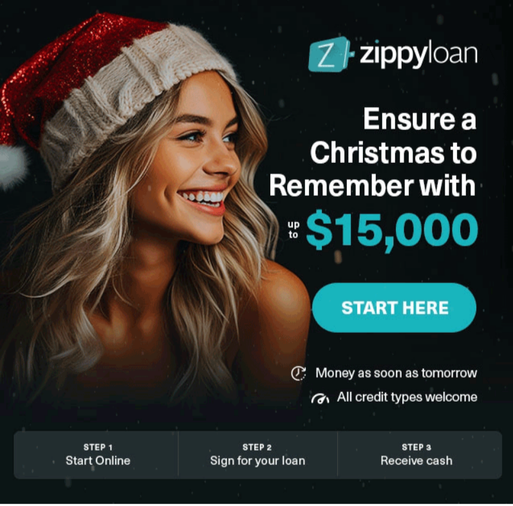Viewport: 513px width, 506px height.
Task: Click the small 'up to' label
Action: click(x=294, y=230)
